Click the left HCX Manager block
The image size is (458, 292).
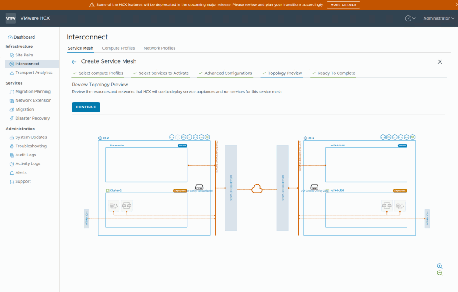coord(86,219)
